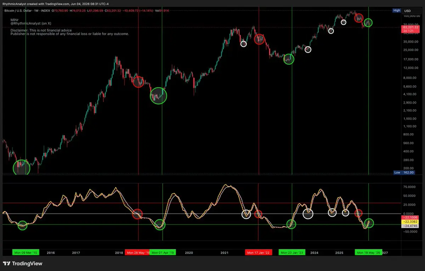Select the 'Mihir' author name
425x271 pixels.
(x=14, y=19)
